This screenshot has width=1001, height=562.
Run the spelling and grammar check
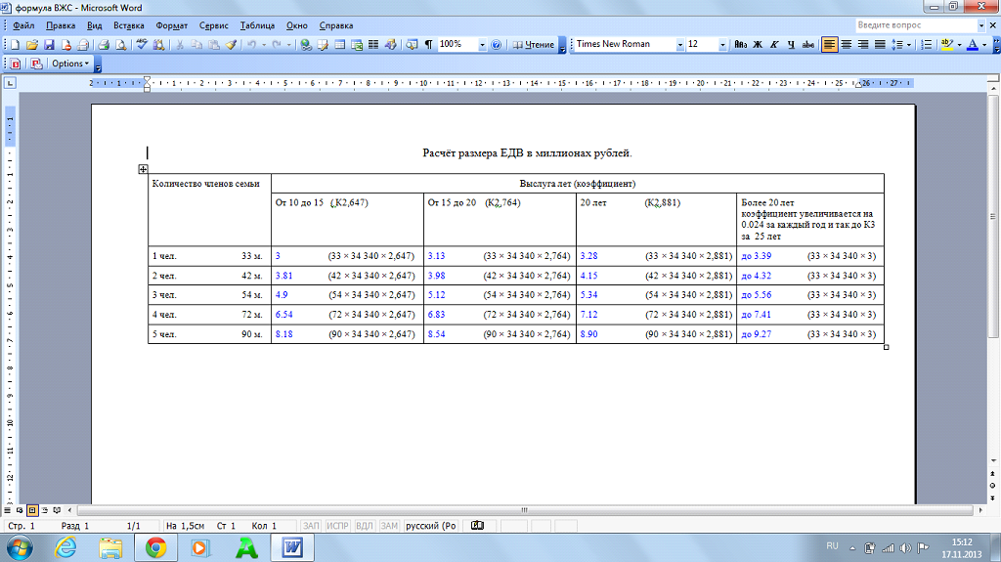[x=143, y=45]
